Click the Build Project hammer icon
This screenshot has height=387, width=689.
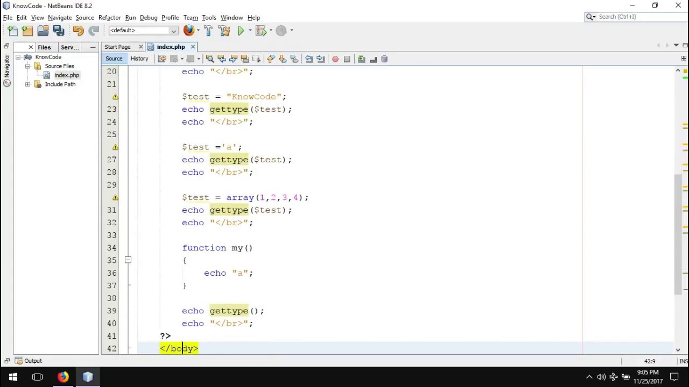(209, 31)
